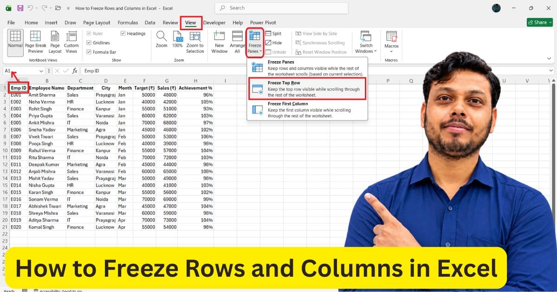Select the Department header cell
The image size is (557, 292).
80,88
